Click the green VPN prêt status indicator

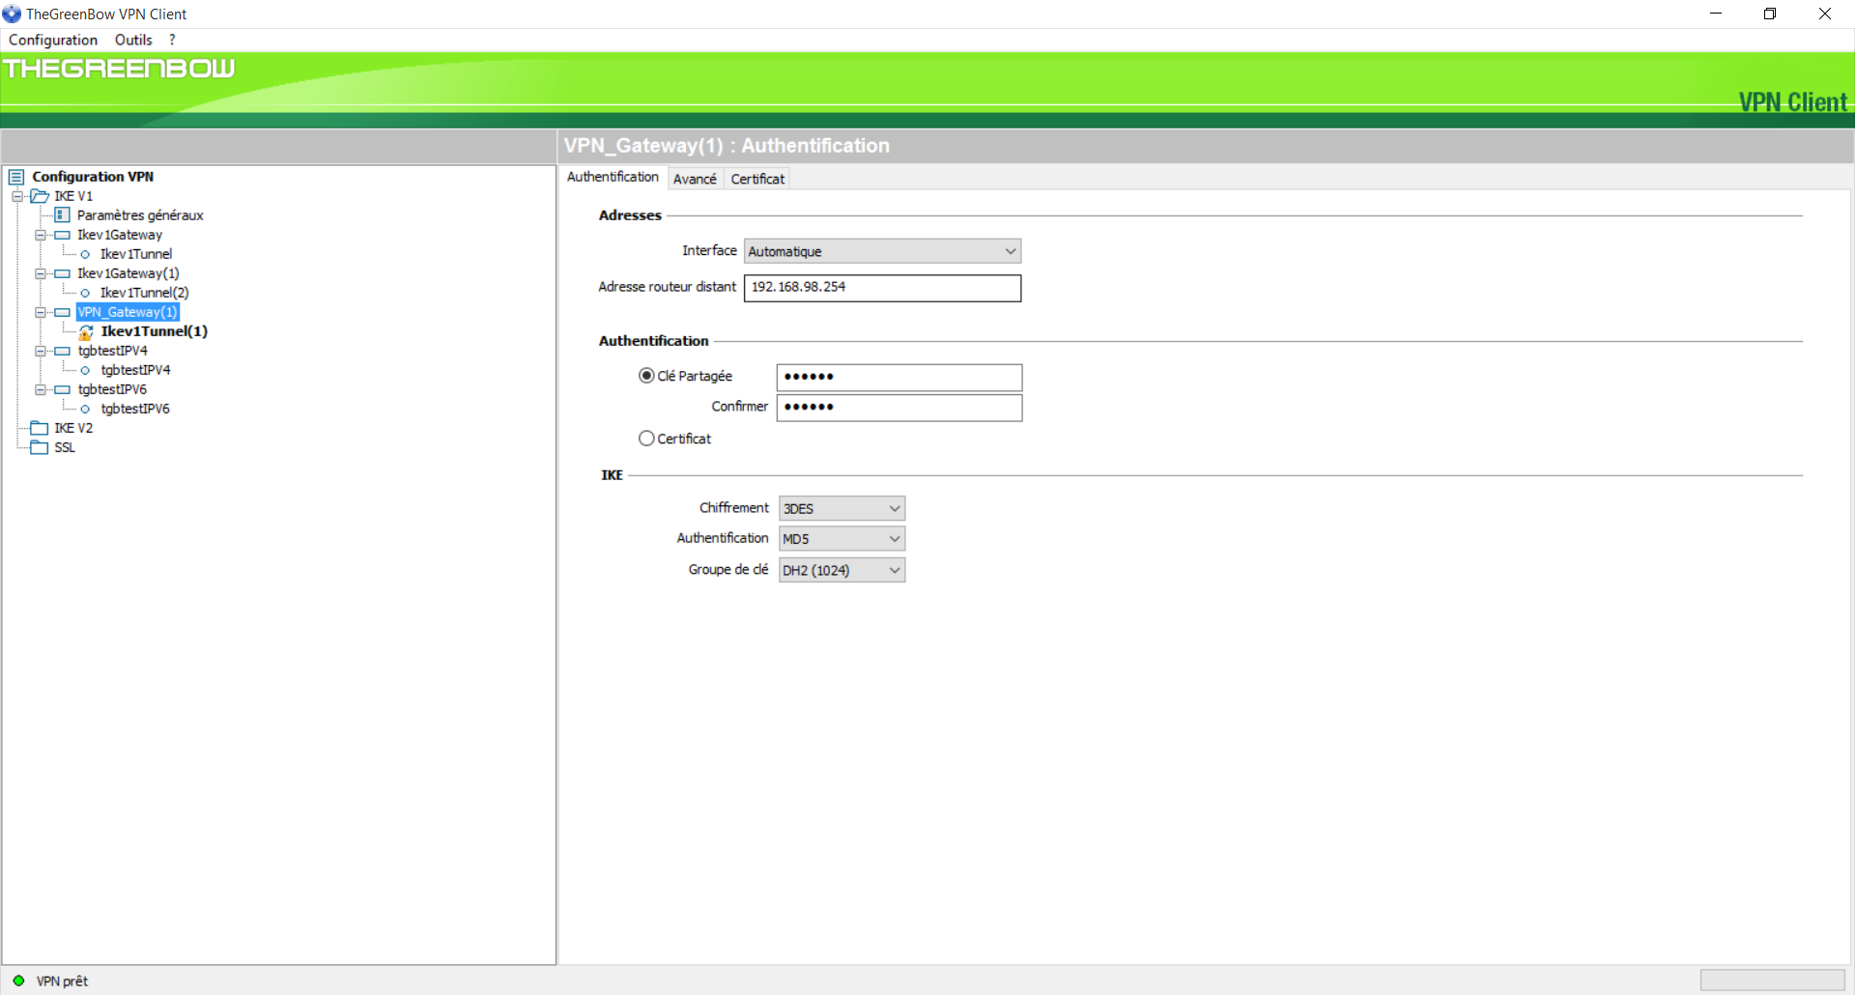click(x=18, y=981)
